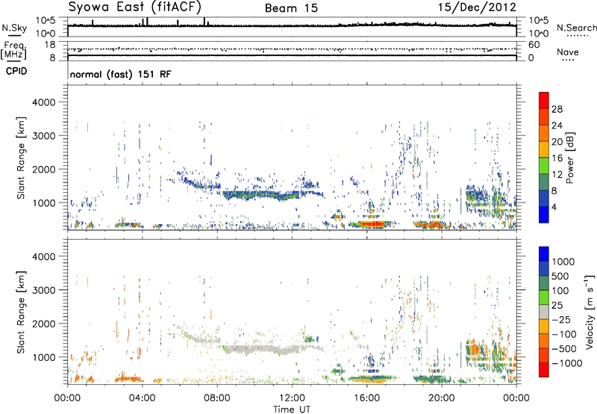This screenshot has width=597, height=414.
Task: Click the 'Beam 15' label
Action: click(291, 8)
